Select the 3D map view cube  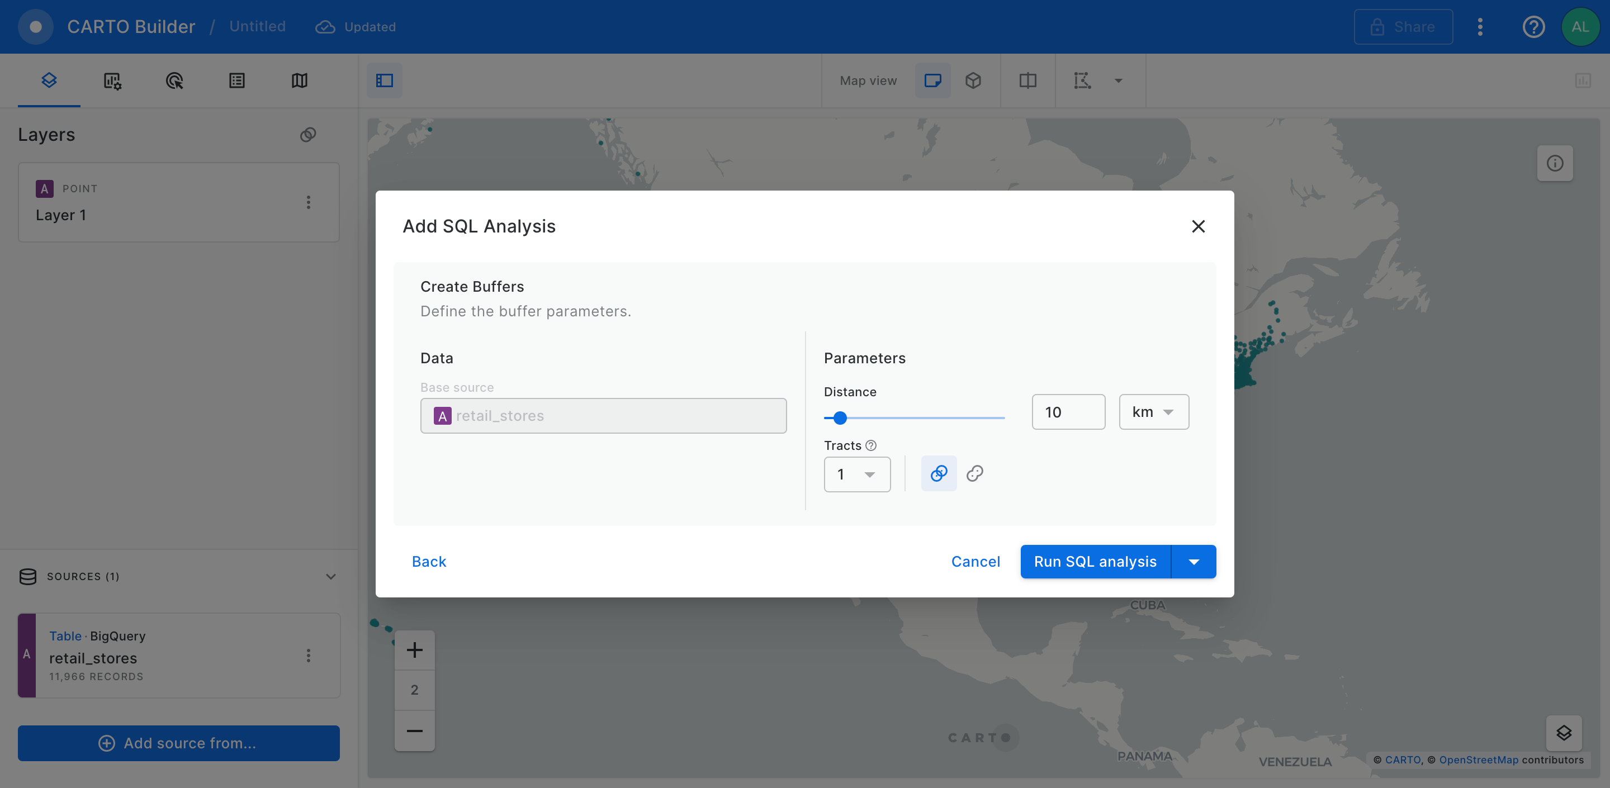tap(973, 80)
